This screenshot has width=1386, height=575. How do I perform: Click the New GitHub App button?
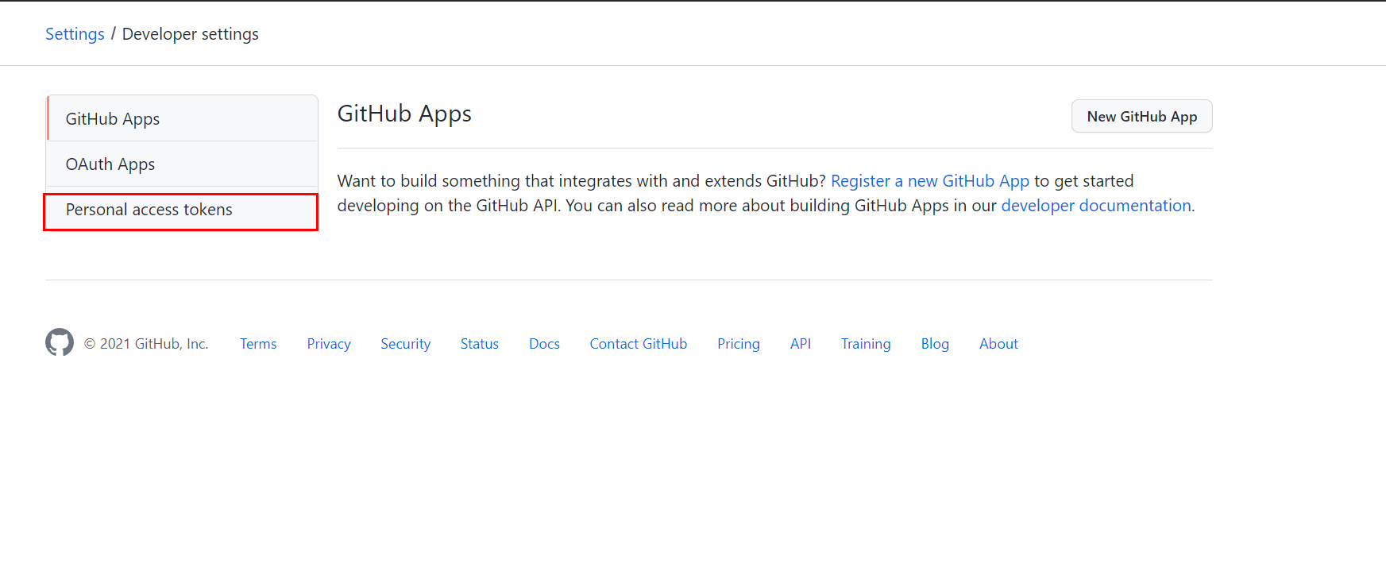(x=1141, y=116)
